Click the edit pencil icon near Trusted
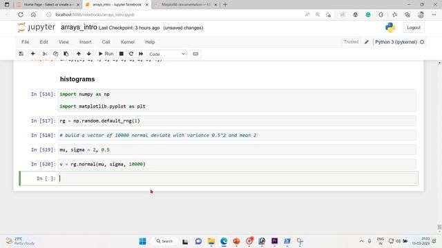The height and width of the screenshot is (248, 442). click(367, 42)
